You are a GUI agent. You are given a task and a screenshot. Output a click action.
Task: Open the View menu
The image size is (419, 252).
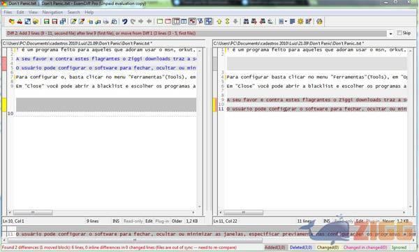[33, 13]
